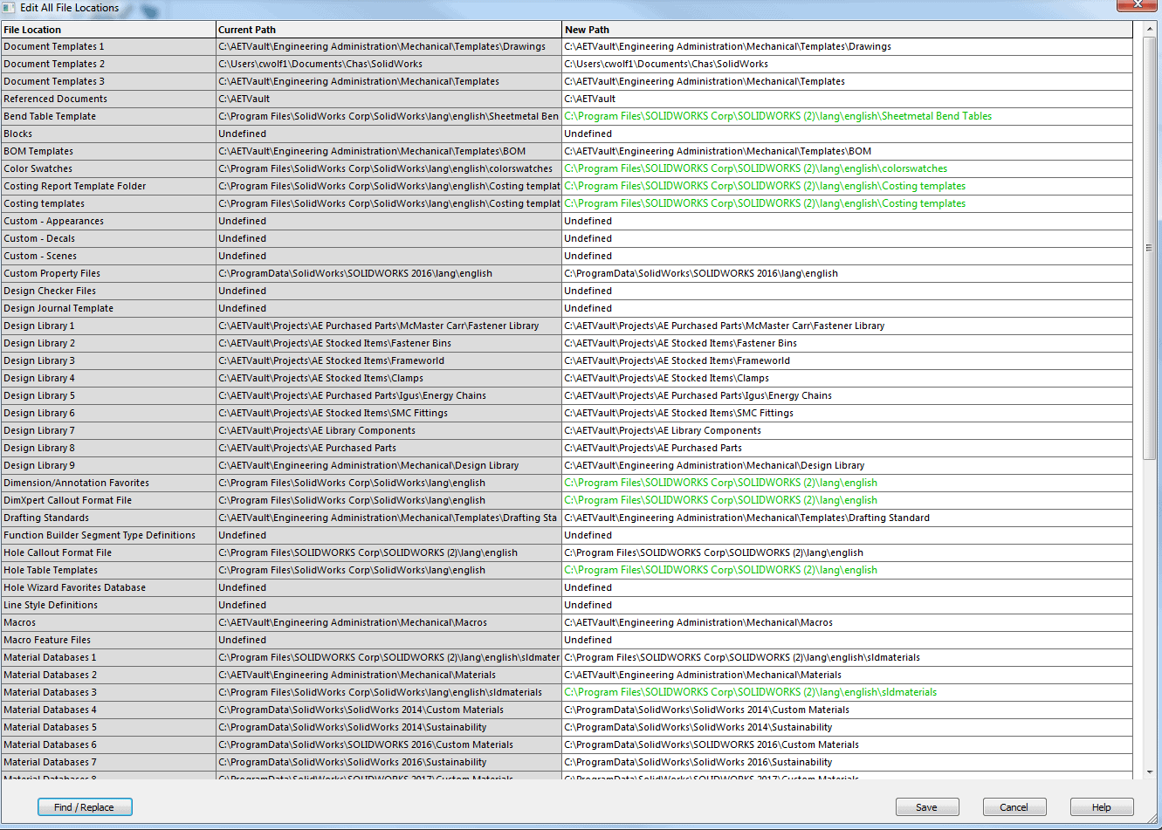Select 'Costing templates' file location cell
This screenshot has height=830, width=1162.
click(x=108, y=203)
